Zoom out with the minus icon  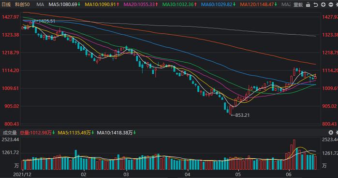click(331, 4)
